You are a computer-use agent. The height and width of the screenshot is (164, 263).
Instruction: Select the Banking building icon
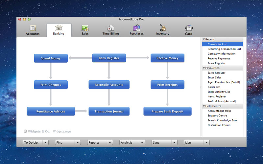(59, 28)
